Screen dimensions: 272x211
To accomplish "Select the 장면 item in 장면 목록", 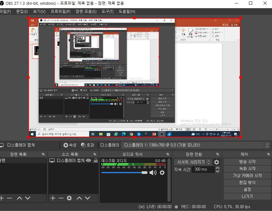I will tap(23, 160).
